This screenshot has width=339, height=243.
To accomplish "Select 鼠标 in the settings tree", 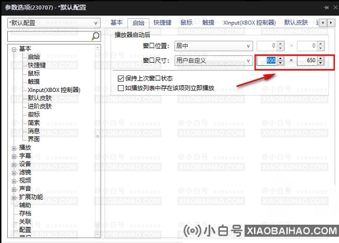I will 34,73.
